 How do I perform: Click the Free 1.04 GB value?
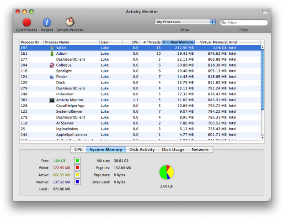(59, 161)
